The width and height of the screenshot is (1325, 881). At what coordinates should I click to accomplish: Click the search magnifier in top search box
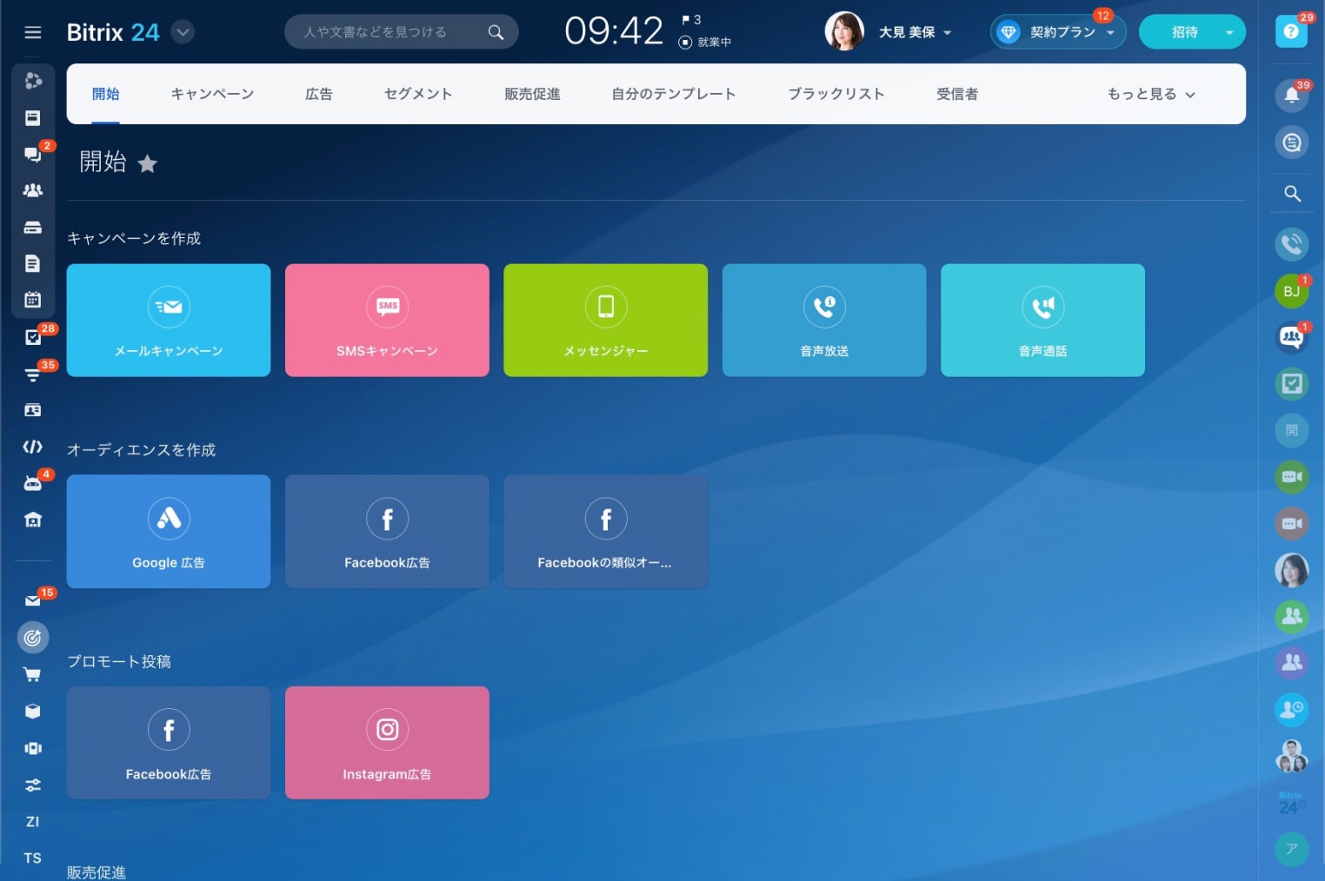496,32
